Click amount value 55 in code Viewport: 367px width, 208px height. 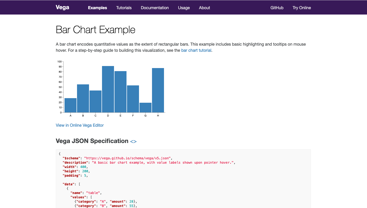[x=131, y=206]
